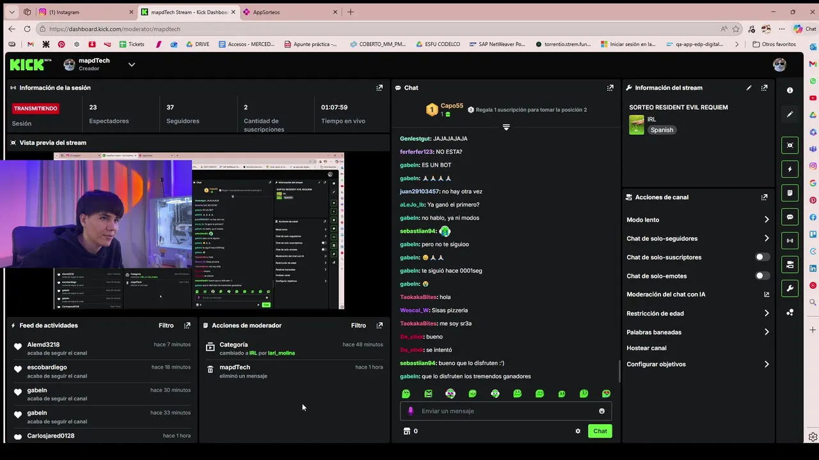Toggle the chat bubble widget icon in sidebar
Screen dimensions: 819x460
click(x=790, y=217)
